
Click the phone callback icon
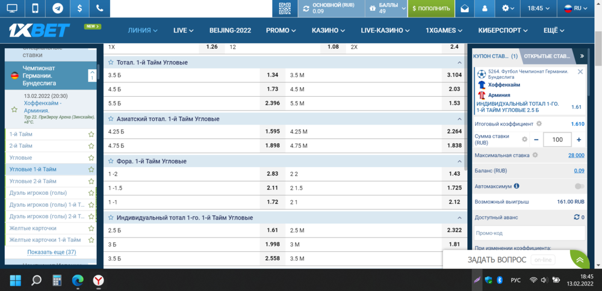point(99,8)
